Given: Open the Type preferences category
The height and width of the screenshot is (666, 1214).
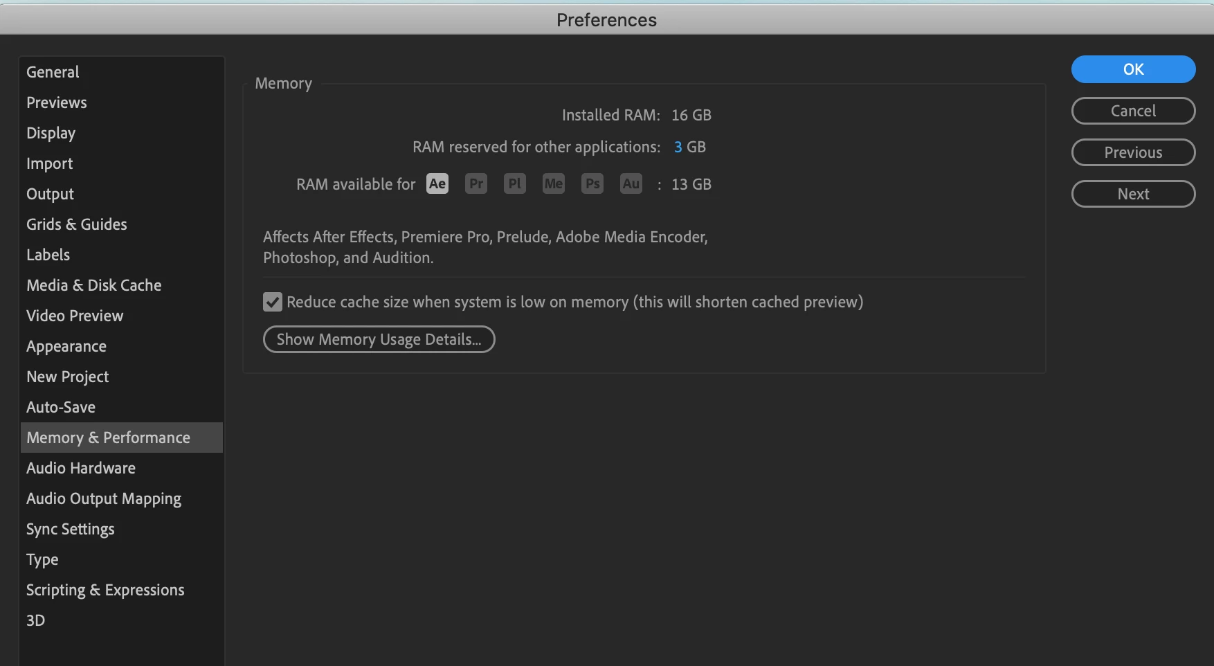Looking at the screenshot, I should coord(122,559).
